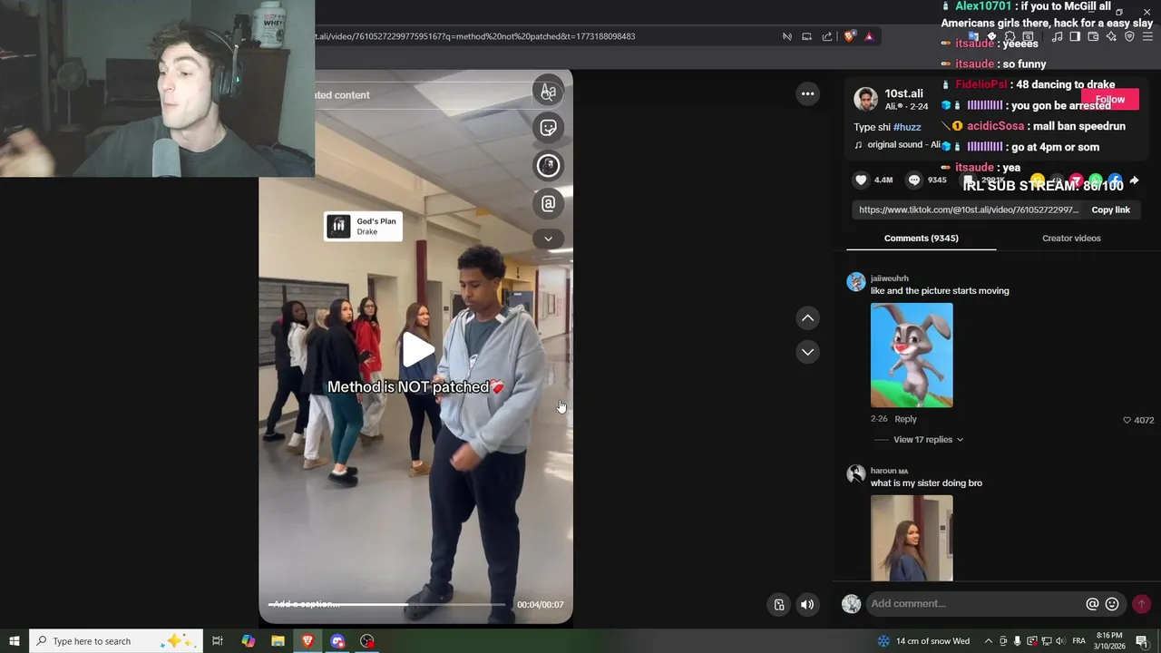Click the TikTok video URL field
Image resolution: width=1161 pixels, height=653 pixels.
pyautogui.click(x=969, y=210)
